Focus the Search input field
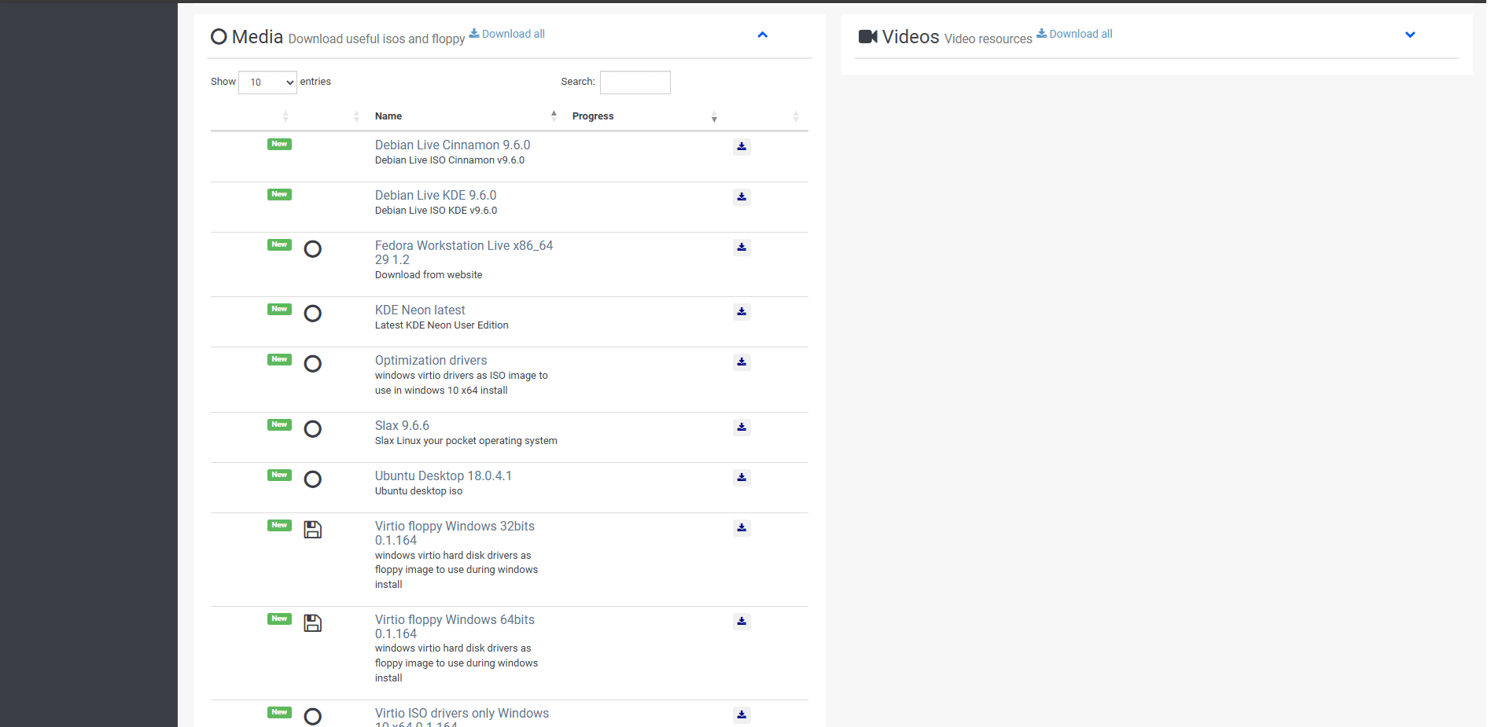 click(x=635, y=83)
